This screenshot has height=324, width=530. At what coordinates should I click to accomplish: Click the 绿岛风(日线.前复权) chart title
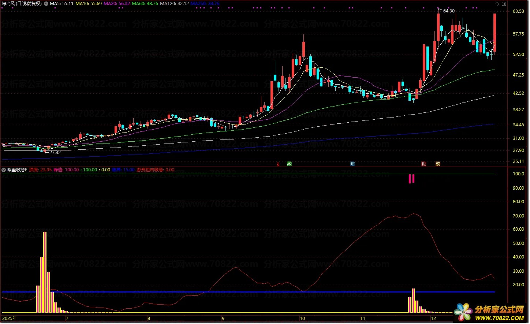click(x=22, y=4)
